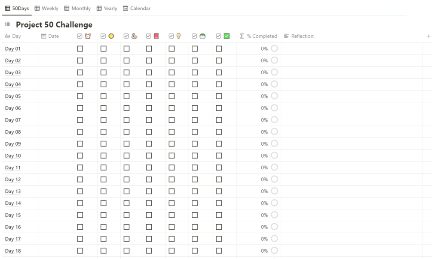Click the plus icon to add a column
Viewport: 432px width, 259px height.
428,36
